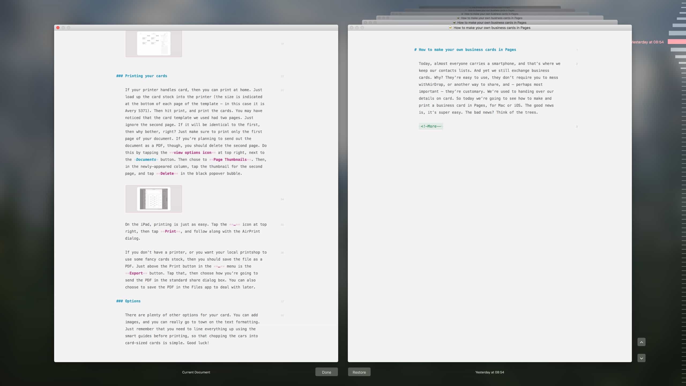Select the 'Yesterday at 08:54' timestamp label
Screen dimensions: 686x386
(489, 372)
